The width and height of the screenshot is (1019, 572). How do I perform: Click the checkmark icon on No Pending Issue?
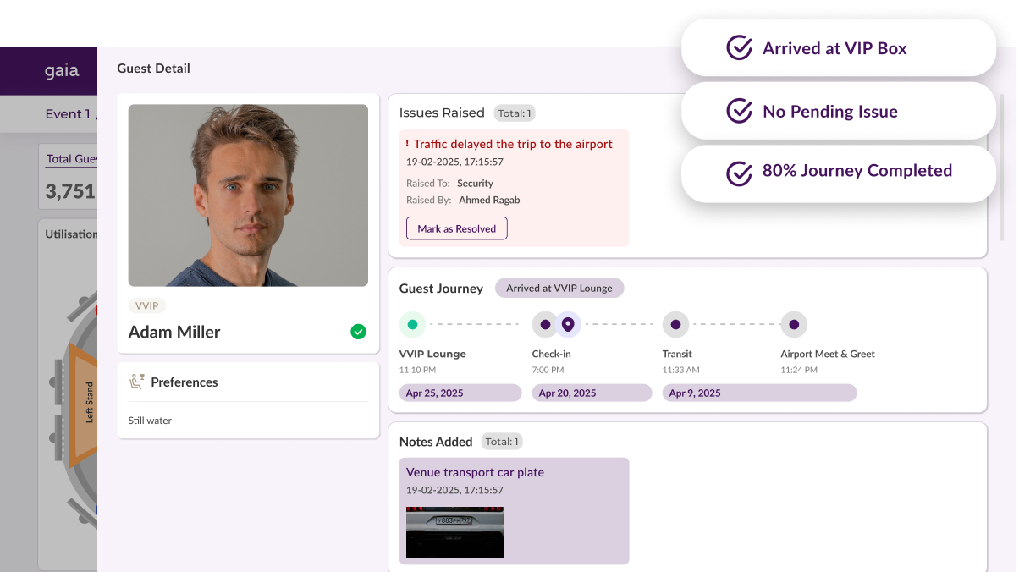point(739,111)
